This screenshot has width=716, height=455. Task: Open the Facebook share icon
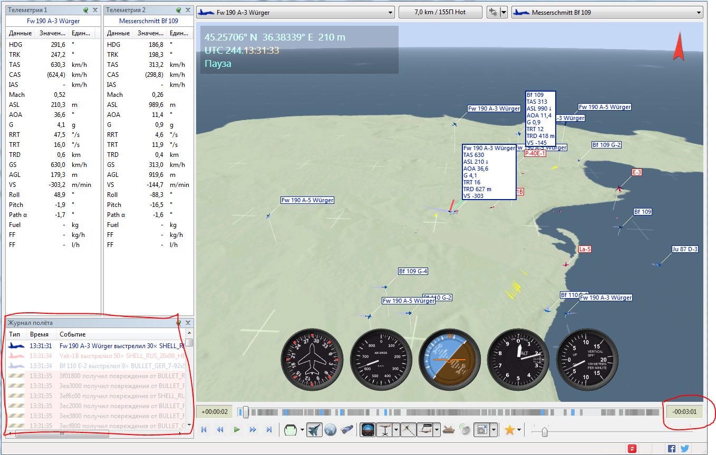pyautogui.click(x=672, y=449)
